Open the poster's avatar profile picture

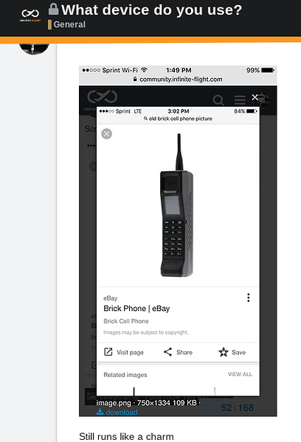pyautogui.click(x=34, y=49)
